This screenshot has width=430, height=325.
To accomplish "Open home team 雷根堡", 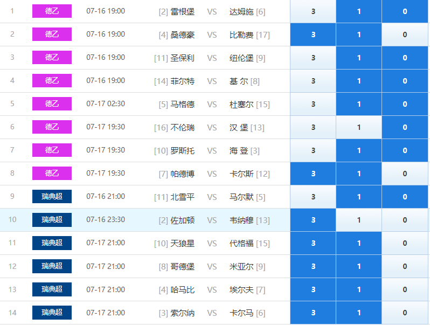I will pyautogui.click(x=182, y=11).
